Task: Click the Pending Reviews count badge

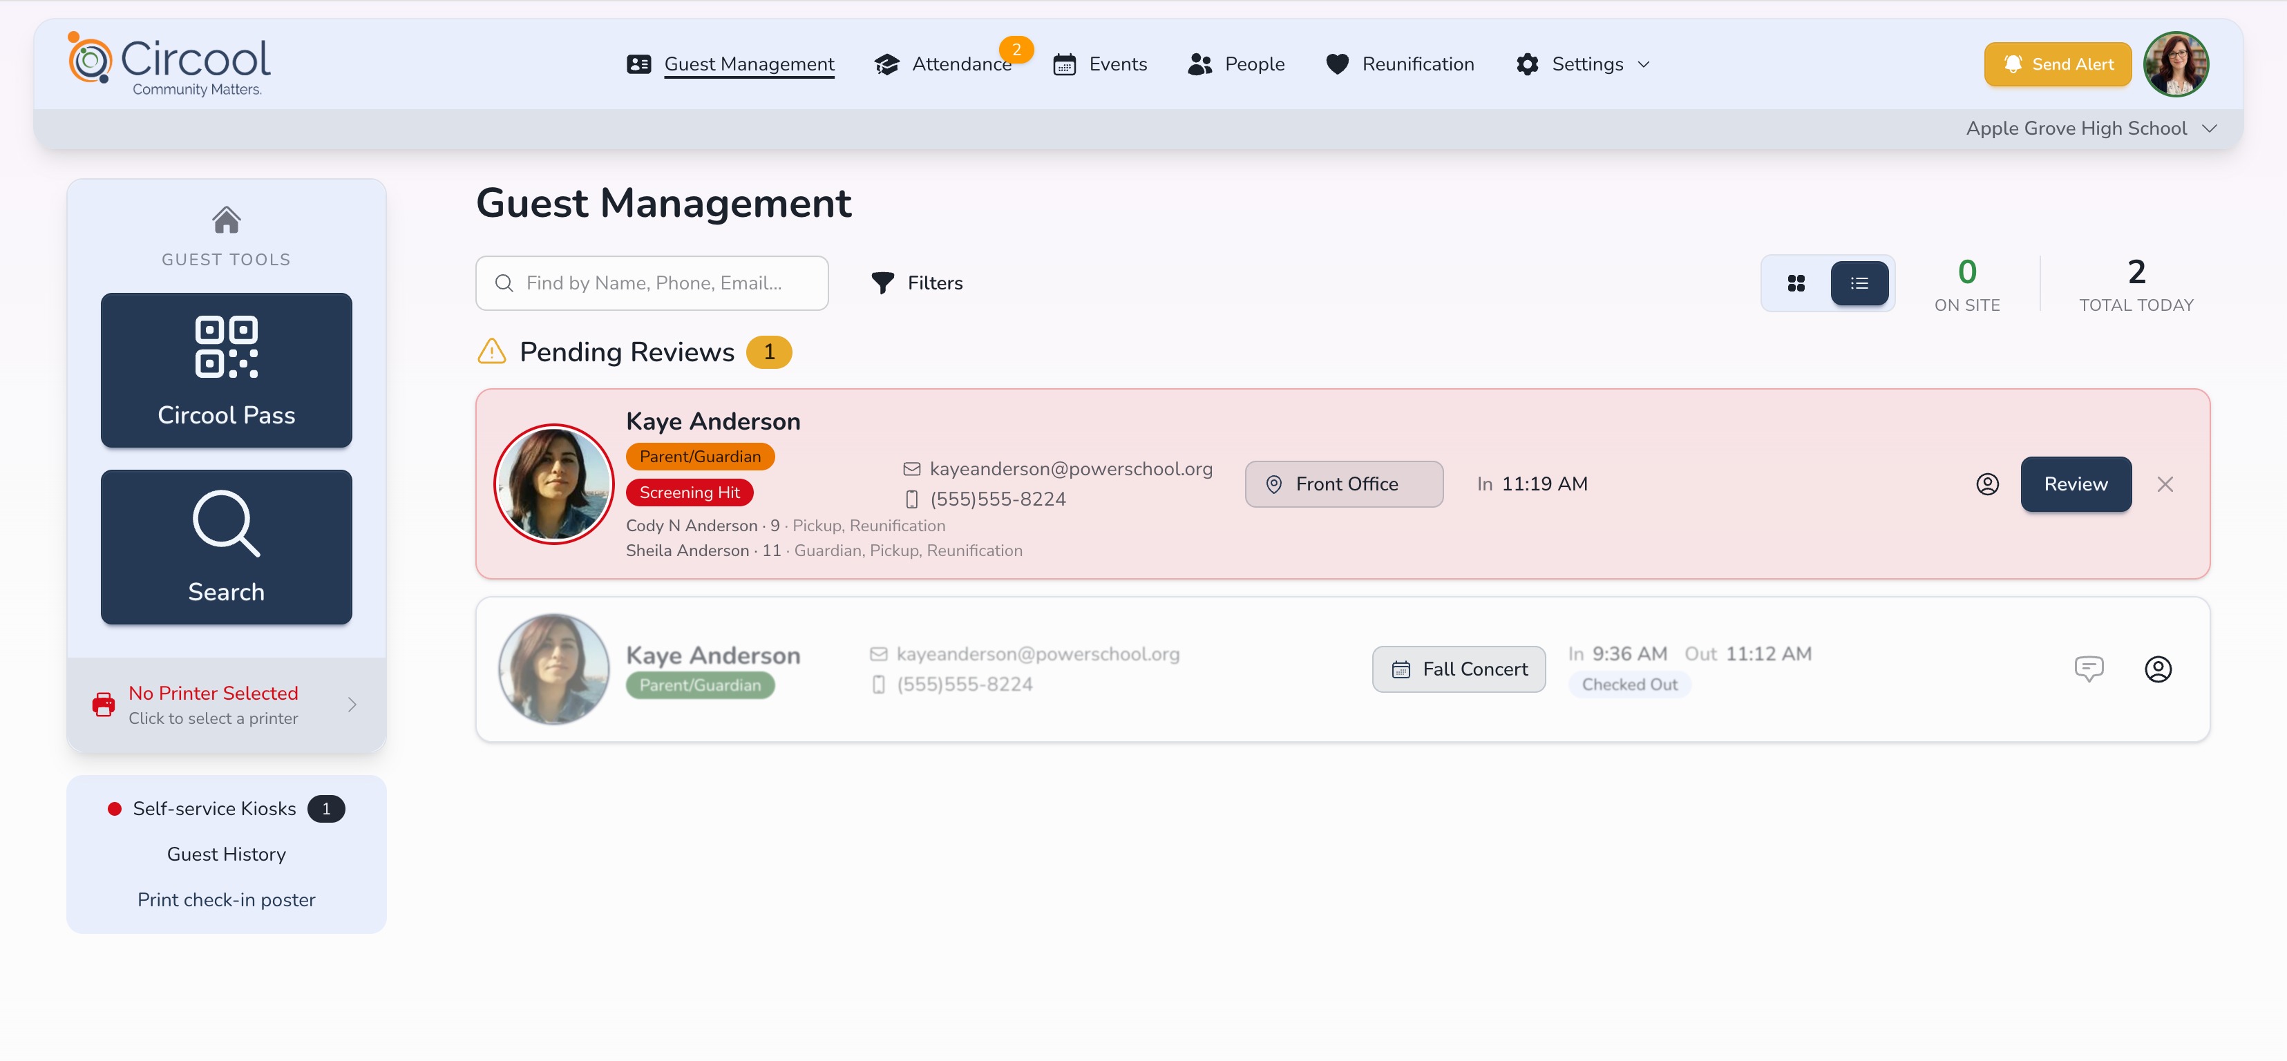Action: [768, 352]
